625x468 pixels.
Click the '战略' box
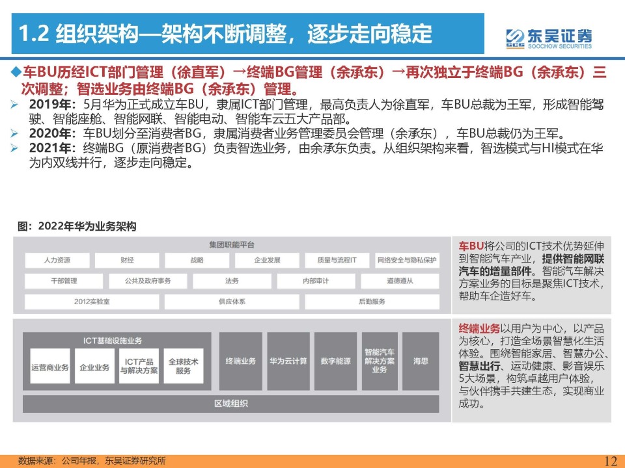(197, 260)
